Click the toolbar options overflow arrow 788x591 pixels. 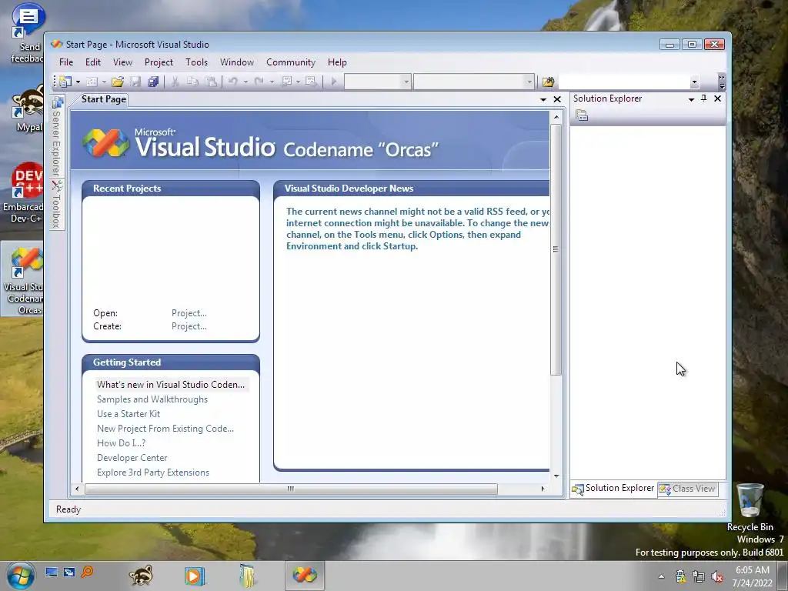click(x=722, y=82)
